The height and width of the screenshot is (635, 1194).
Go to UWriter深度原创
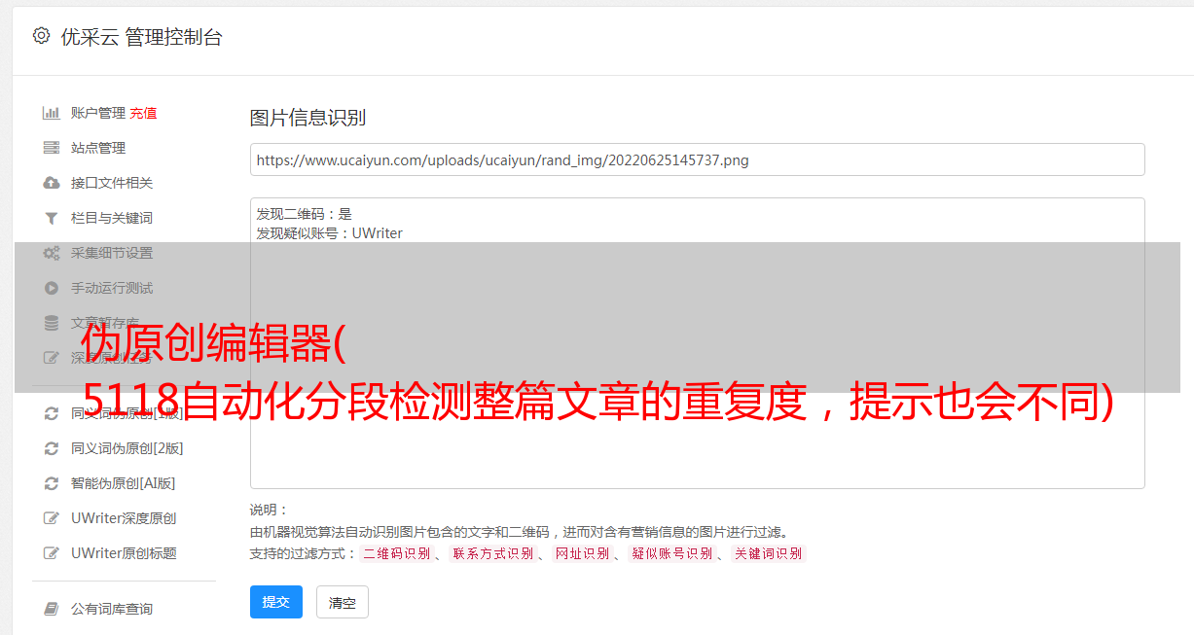[x=124, y=518]
